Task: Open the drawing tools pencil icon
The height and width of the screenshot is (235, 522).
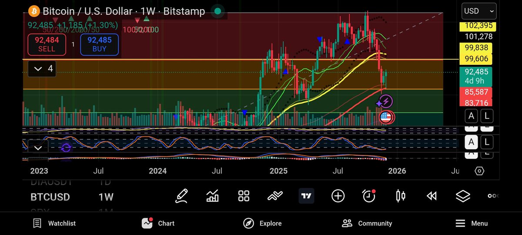Action: pyautogui.click(x=181, y=196)
